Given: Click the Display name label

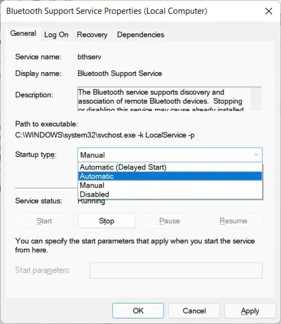Looking at the screenshot, I should (x=38, y=74).
